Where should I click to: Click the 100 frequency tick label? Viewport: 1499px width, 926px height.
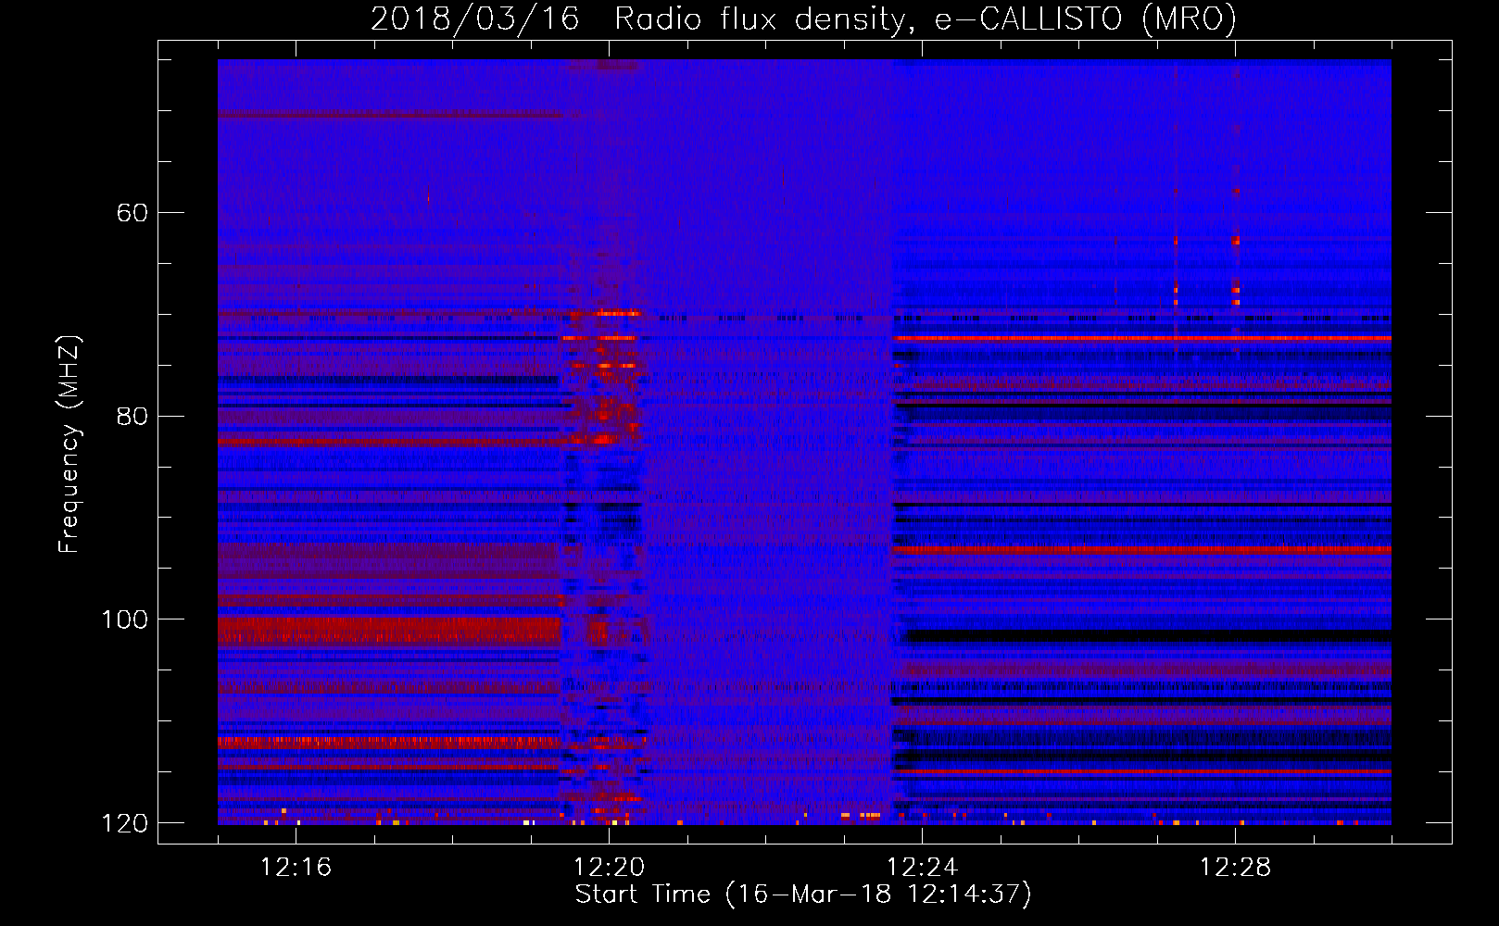pos(124,619)
